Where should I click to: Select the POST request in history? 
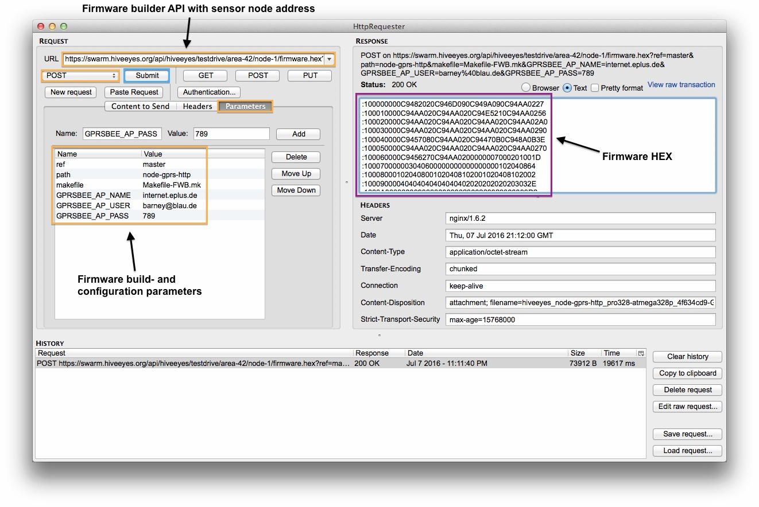tap(193, 364)
